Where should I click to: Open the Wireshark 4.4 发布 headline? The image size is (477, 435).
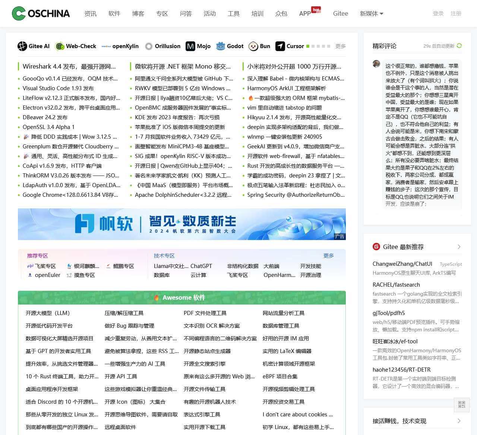pos(69,66)
